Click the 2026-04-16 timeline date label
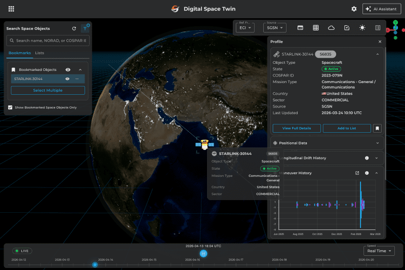Viewport: 405px width, 270px height. [x=192, y=260]
